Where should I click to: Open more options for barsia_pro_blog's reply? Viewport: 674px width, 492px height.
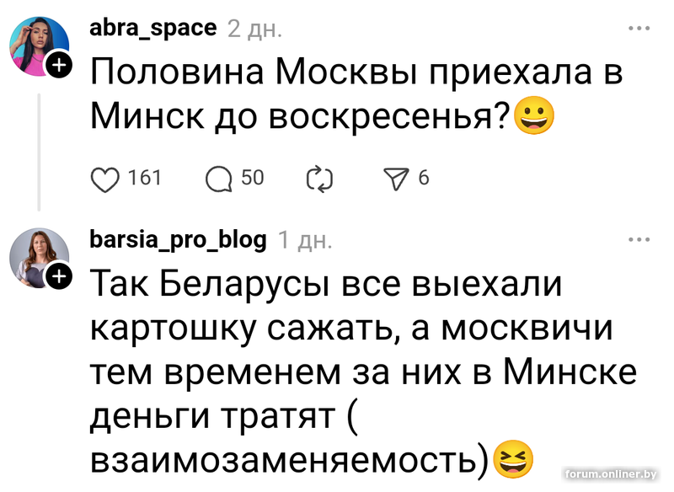point(639,239)
